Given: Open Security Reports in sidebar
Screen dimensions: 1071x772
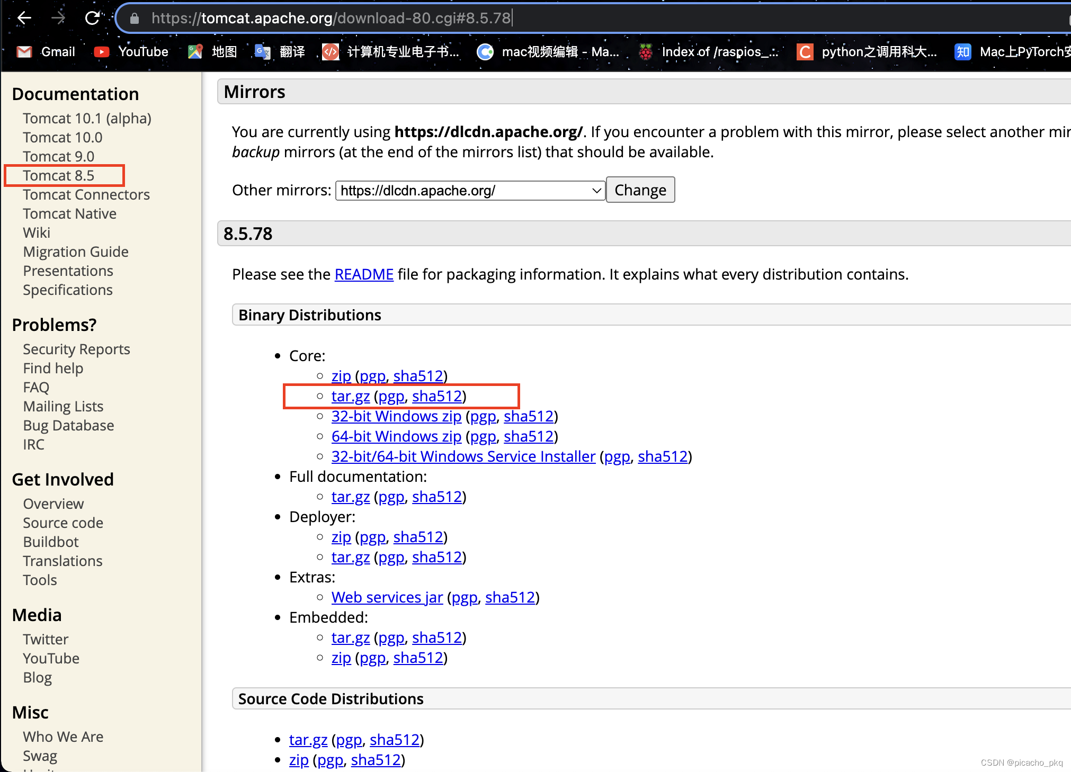Looking at the screenshot, I should [76, 349].
